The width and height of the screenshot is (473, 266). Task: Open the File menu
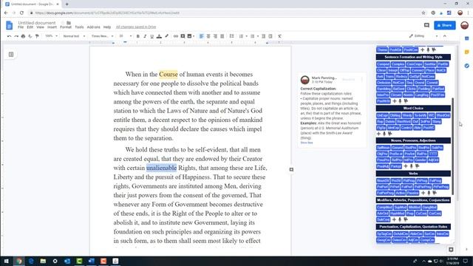pos(21,27)
